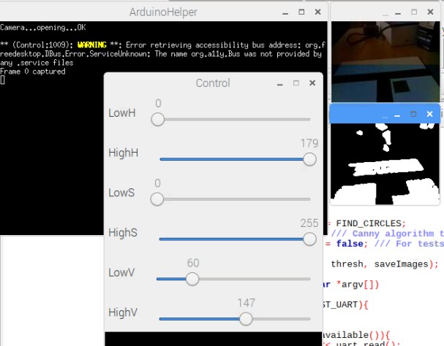Click the HighV slider handle at 147

(x=246, y=318)
